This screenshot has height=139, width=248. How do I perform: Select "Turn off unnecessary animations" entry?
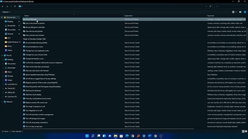36,122
